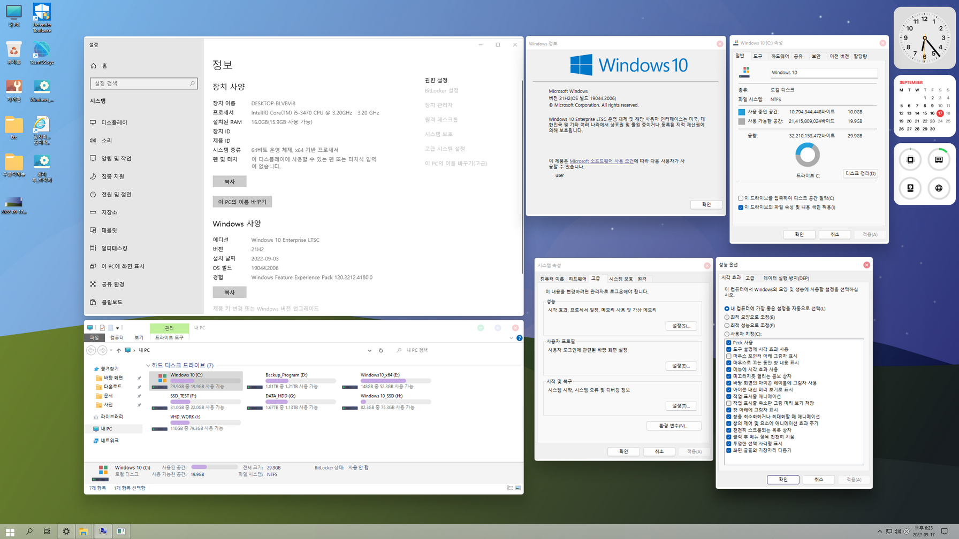959x539 pixels.
Task: Open the View tab in Explorer ribbon
Action: [x=139, y=338]
